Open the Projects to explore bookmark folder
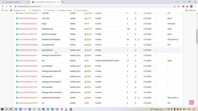 pyautogui.click(x=64, y=10)
